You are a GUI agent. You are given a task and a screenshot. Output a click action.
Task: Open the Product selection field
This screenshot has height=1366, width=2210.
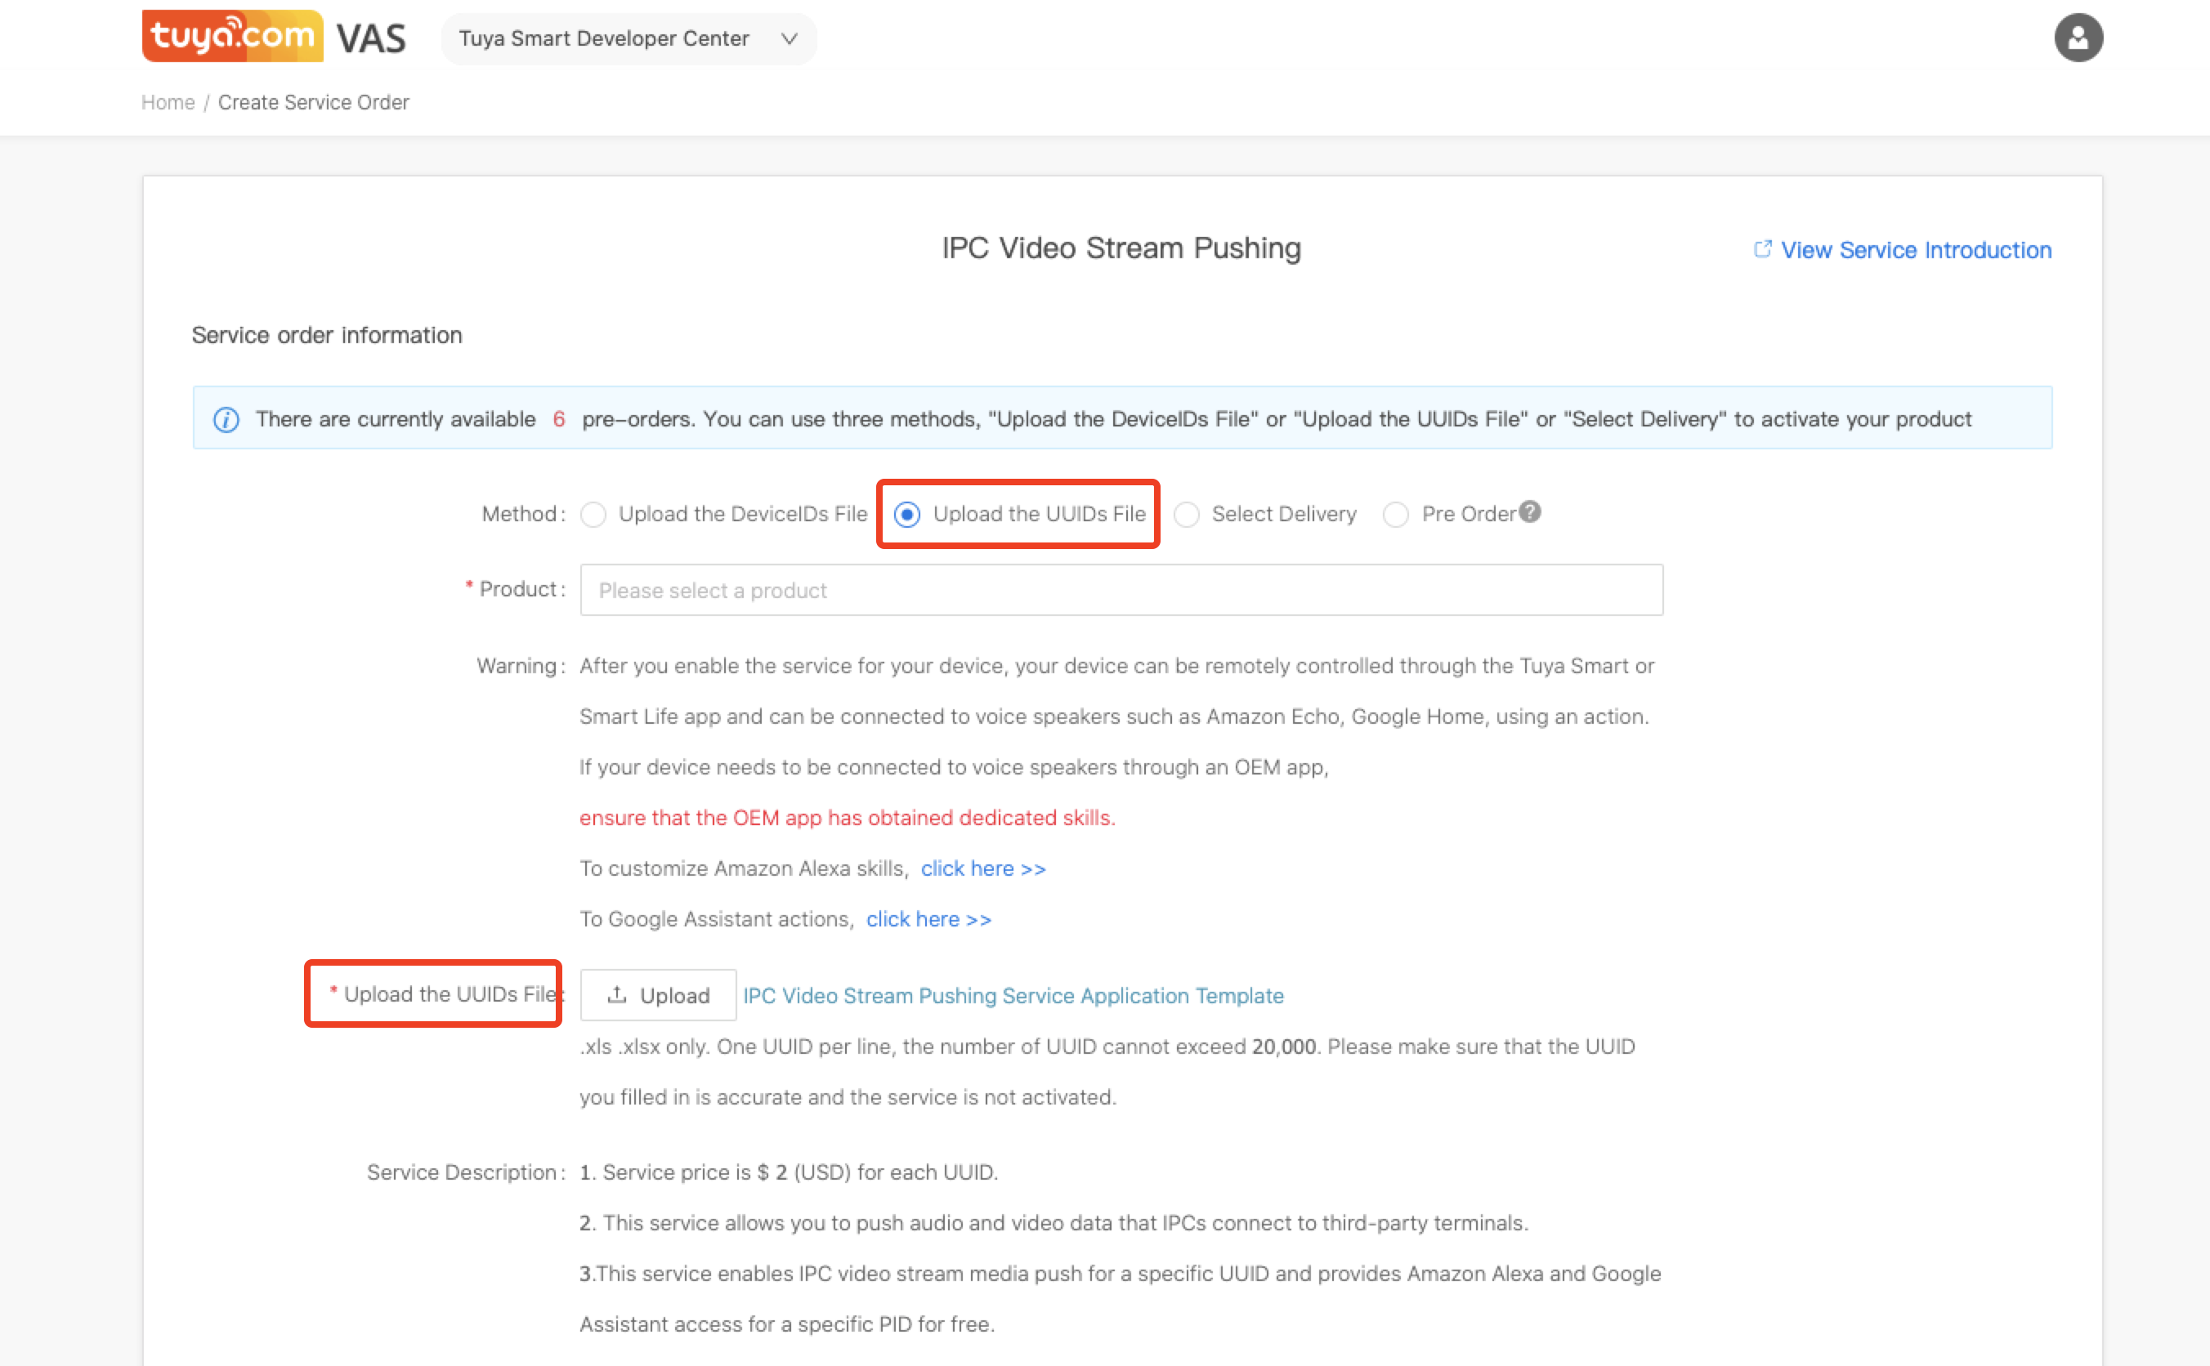[x=1121, y=590]
